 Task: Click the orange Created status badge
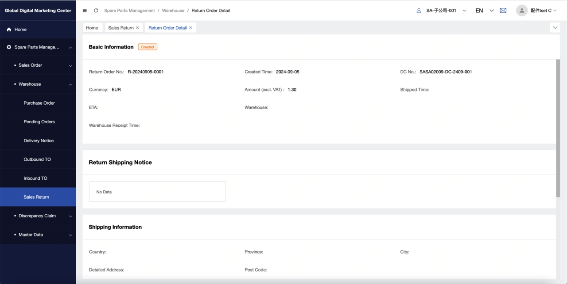pos(148,47)
